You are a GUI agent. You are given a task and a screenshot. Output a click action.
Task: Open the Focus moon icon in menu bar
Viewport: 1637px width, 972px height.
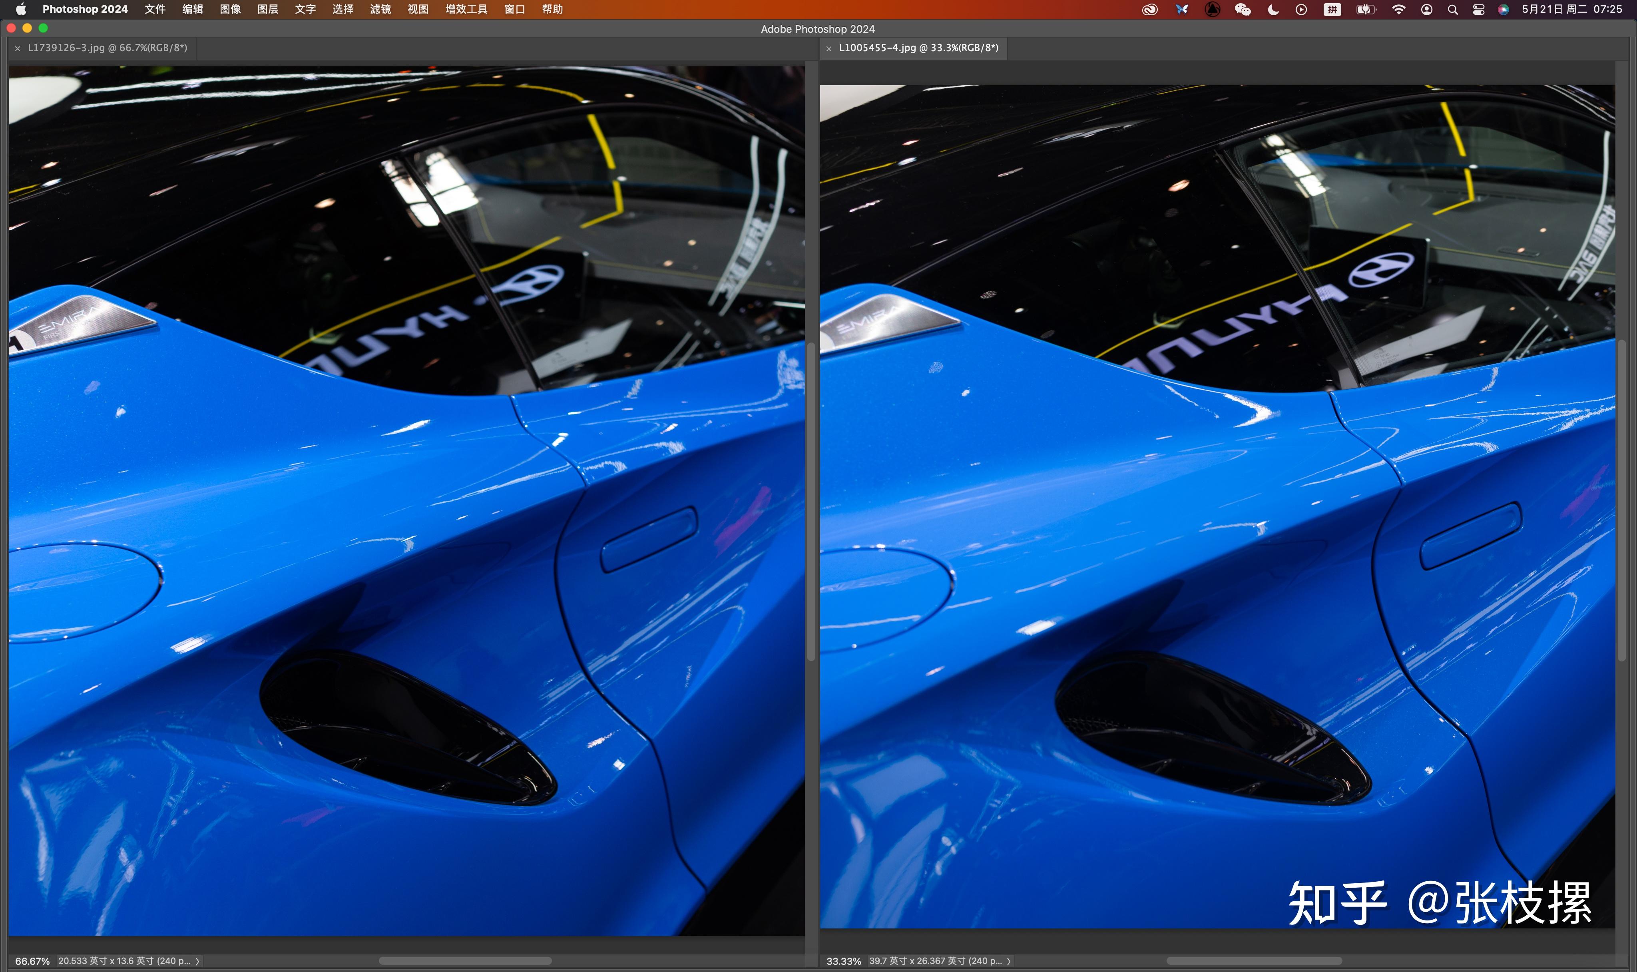pyautogui.click(x=1273, y=9)
